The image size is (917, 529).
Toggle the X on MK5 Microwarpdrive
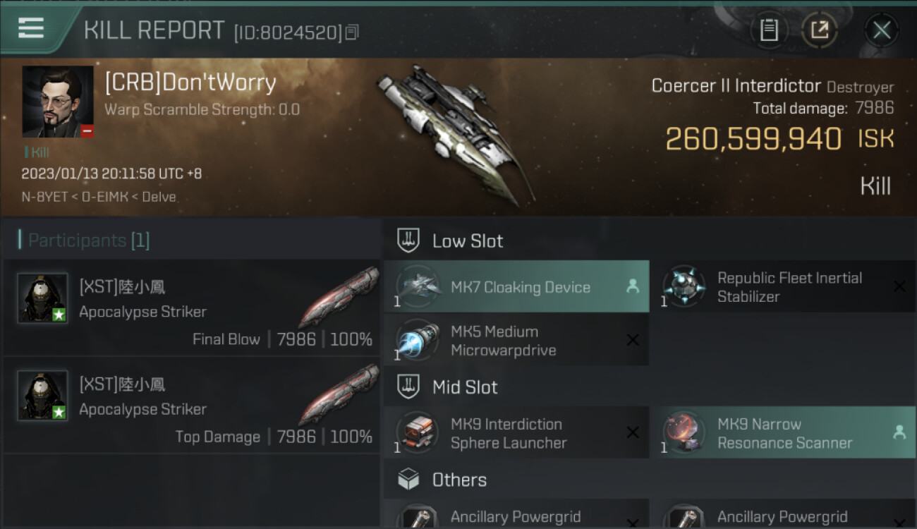(x=633, y=340)
